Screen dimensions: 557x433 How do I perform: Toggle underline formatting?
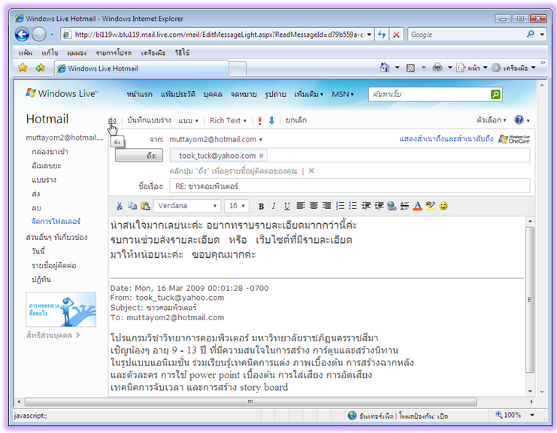tap(286, 206)
